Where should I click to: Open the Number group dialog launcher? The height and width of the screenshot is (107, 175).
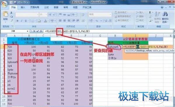[111, 27]
